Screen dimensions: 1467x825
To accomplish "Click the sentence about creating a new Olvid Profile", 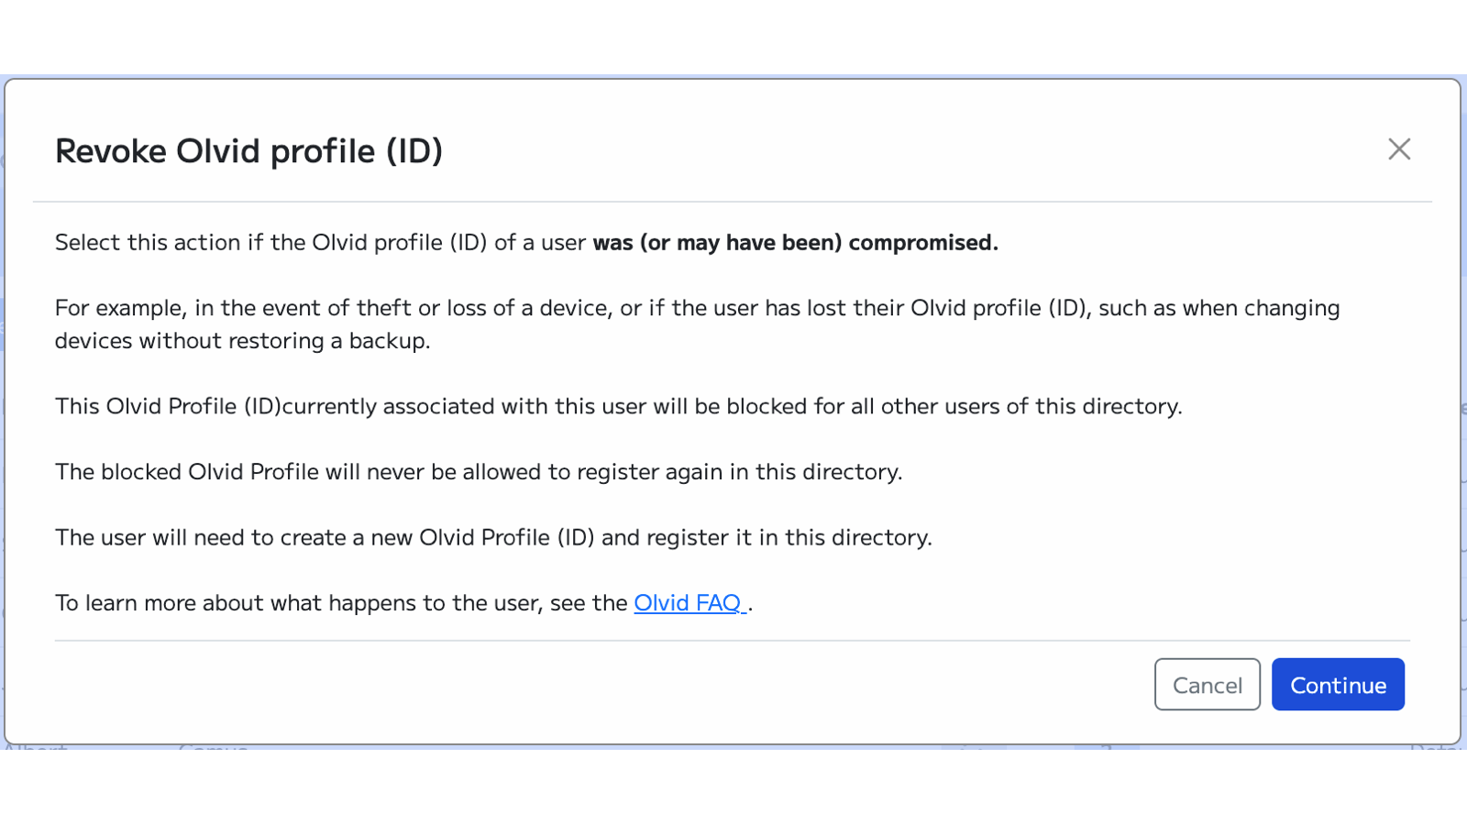I will point(493,537).
